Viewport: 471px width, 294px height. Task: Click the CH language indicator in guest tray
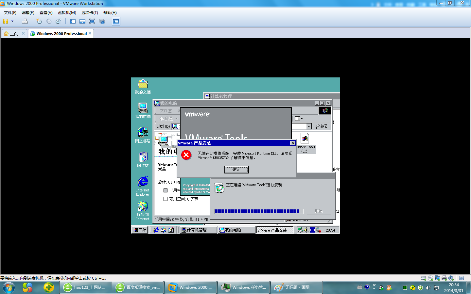pyautogui.click(x=313, y=230)
